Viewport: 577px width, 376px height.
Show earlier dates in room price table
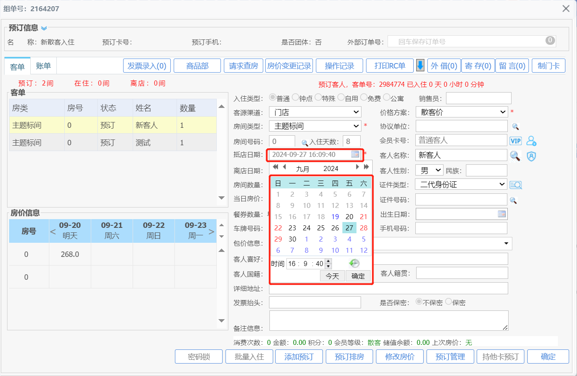click(53, 231)
